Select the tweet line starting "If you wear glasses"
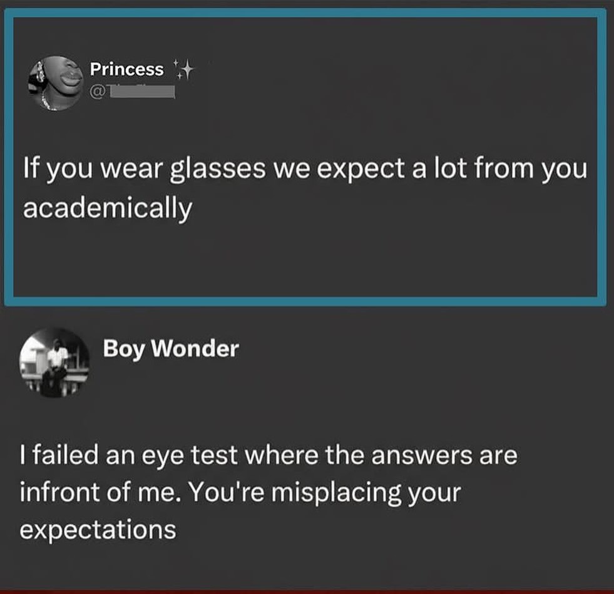The width and height of the screenshot is (614, 594). click(305, 170)
